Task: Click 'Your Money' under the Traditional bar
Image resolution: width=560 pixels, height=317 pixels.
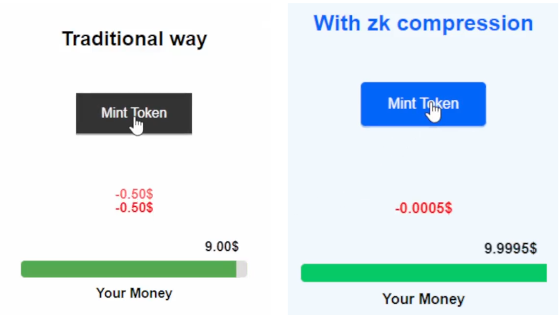Action: (x=134, y=293)
